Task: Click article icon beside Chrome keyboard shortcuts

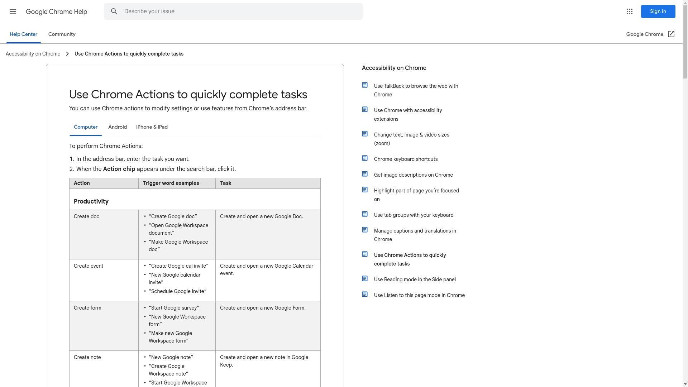Action: (x=365, y=158)
